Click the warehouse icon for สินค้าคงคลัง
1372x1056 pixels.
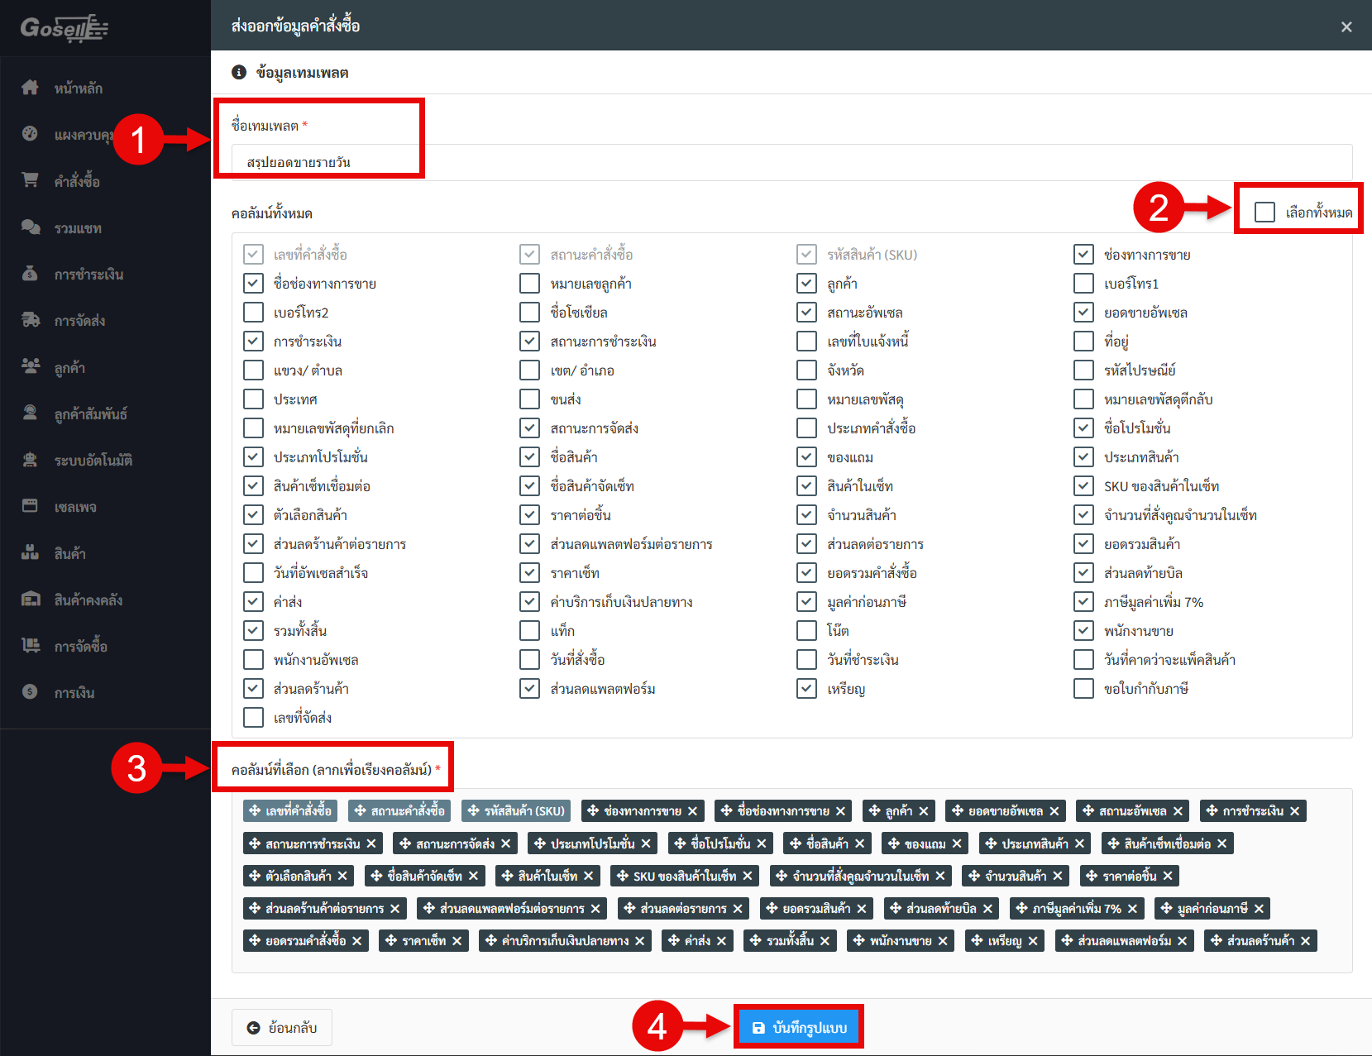pos(31,600)
